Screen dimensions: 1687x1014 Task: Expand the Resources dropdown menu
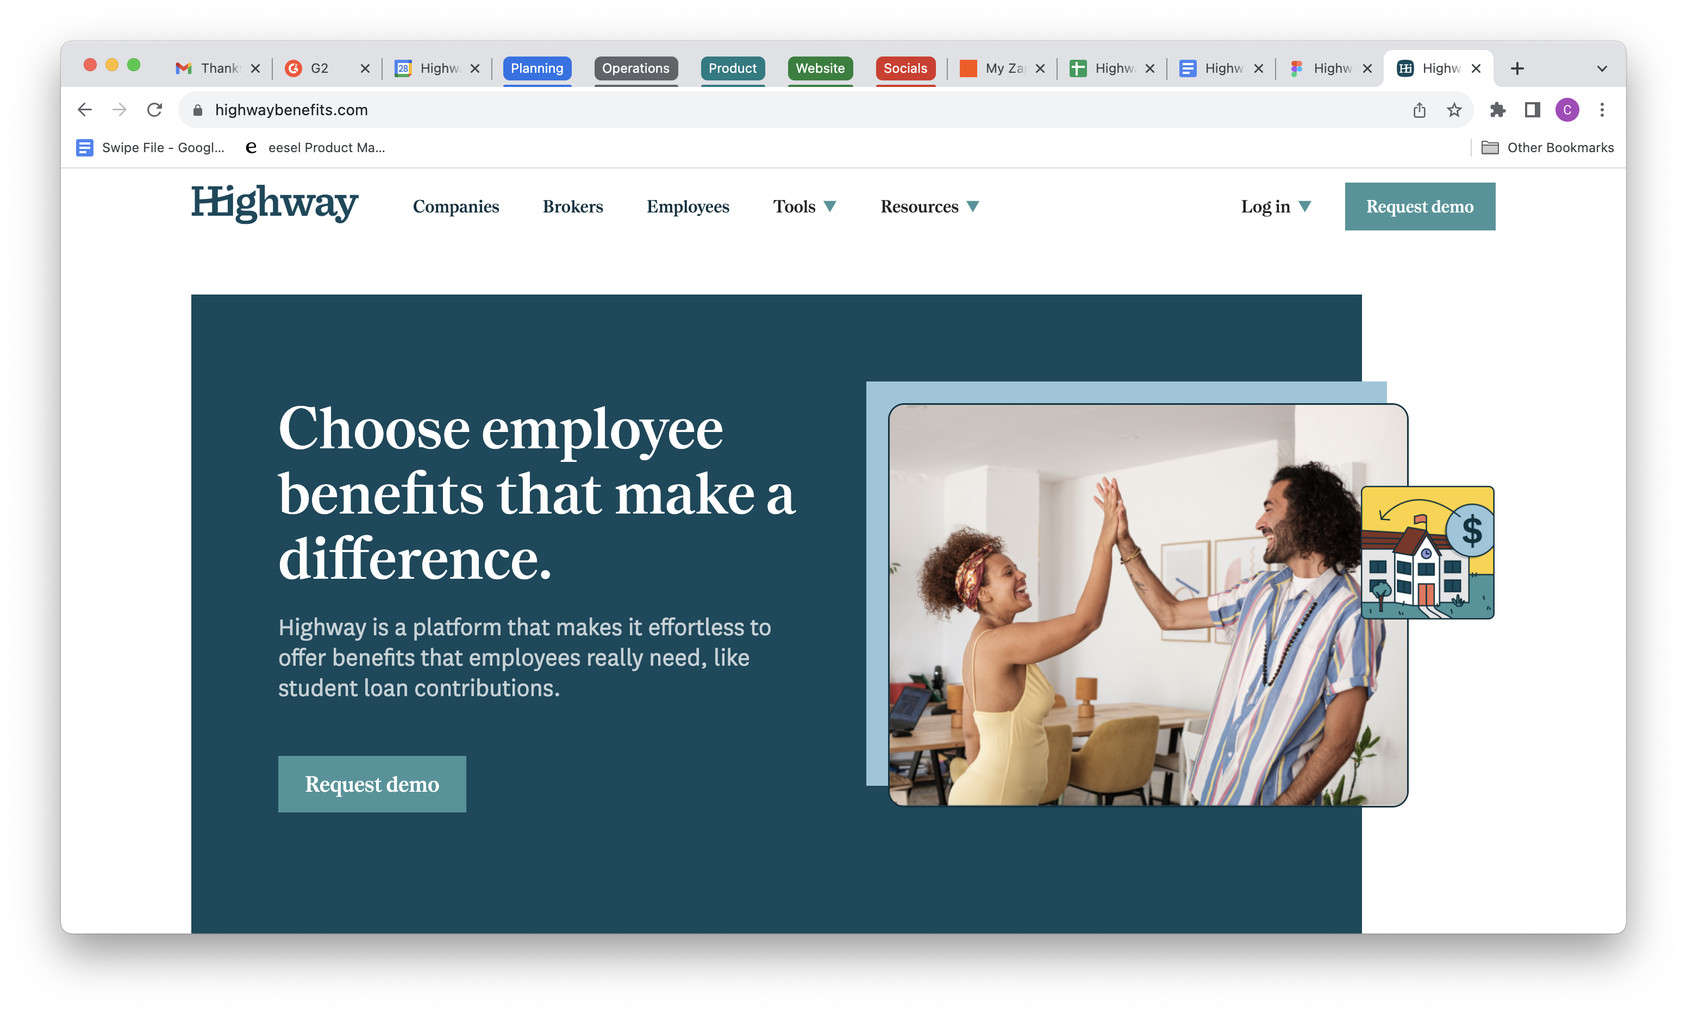[x=929, y=206]
